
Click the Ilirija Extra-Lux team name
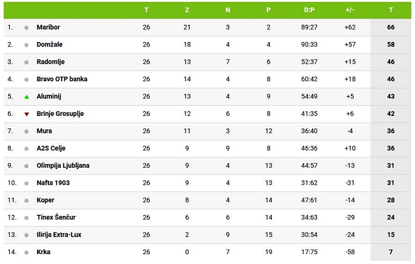59,234
